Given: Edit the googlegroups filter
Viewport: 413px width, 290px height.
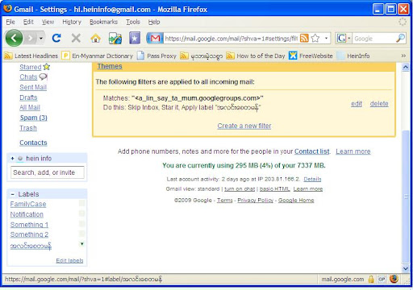Looking at the screenshot, I should pyautogui.click(x=357, y=104).
